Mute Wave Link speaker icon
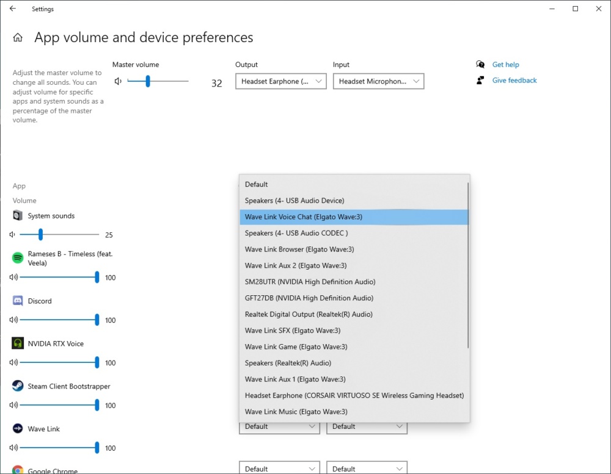The image size is (611, 474). [13, 448]
